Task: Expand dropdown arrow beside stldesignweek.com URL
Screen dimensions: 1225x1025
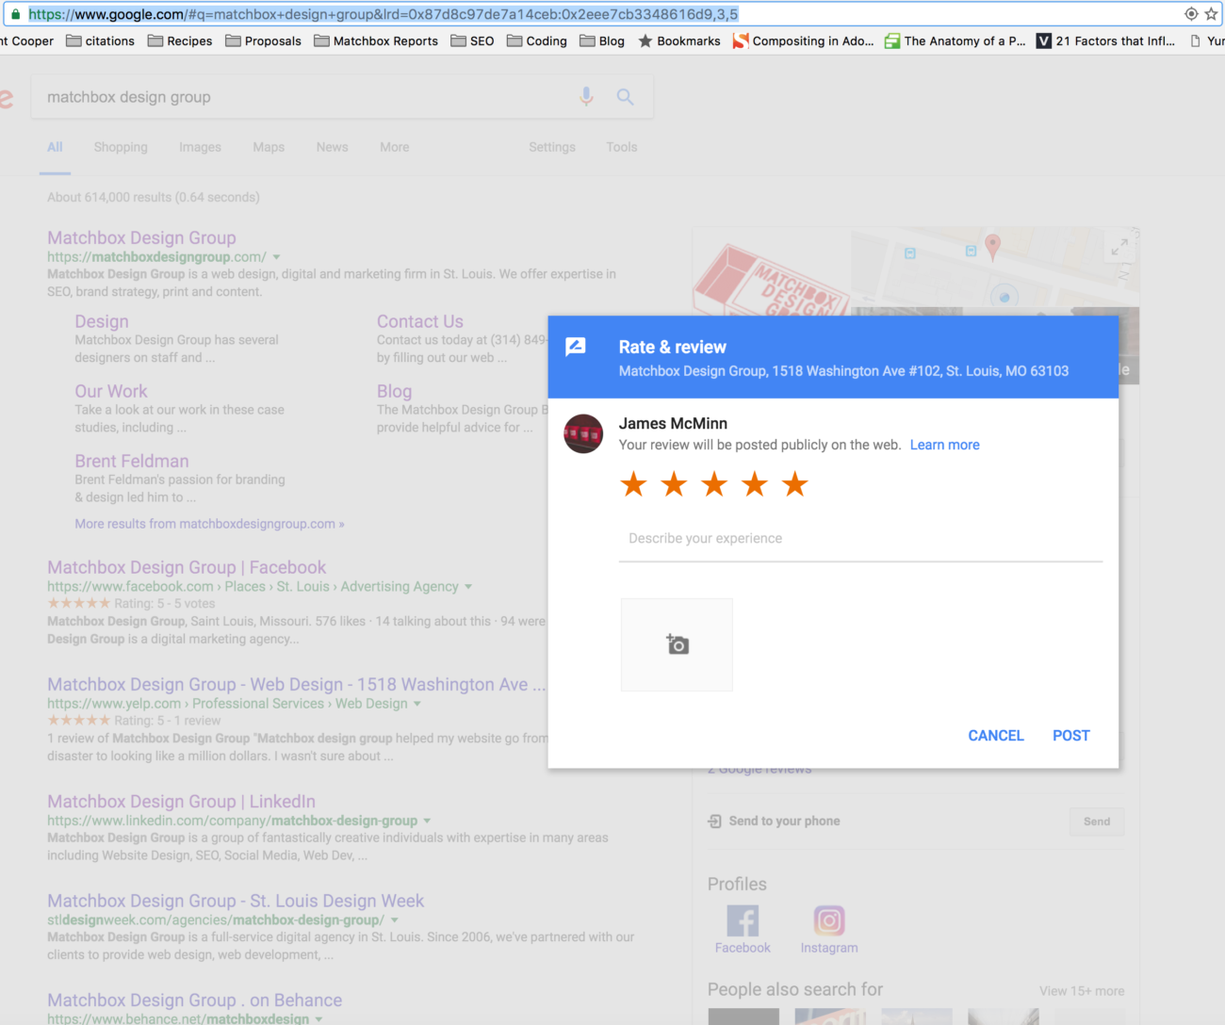Action: click(x=394, y=920)
